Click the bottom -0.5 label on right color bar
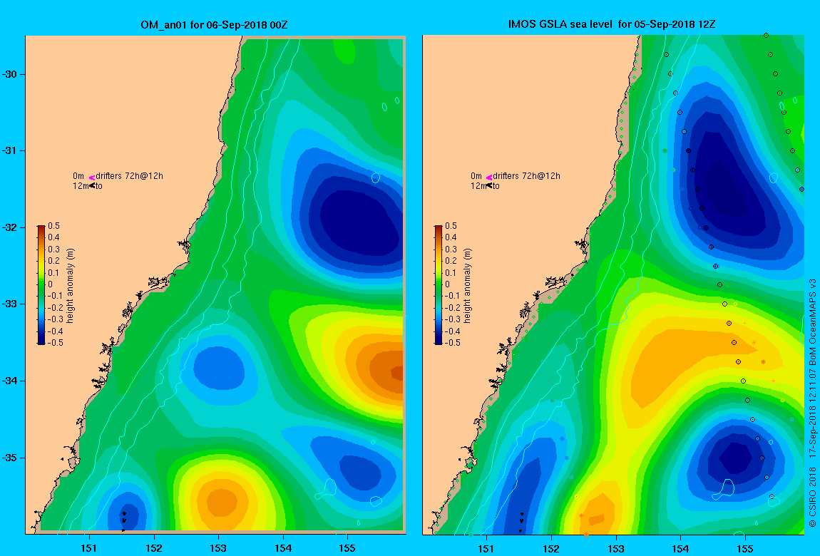This screenshot has height=556, width=820. pyautogui.click(x=452, y=343)
